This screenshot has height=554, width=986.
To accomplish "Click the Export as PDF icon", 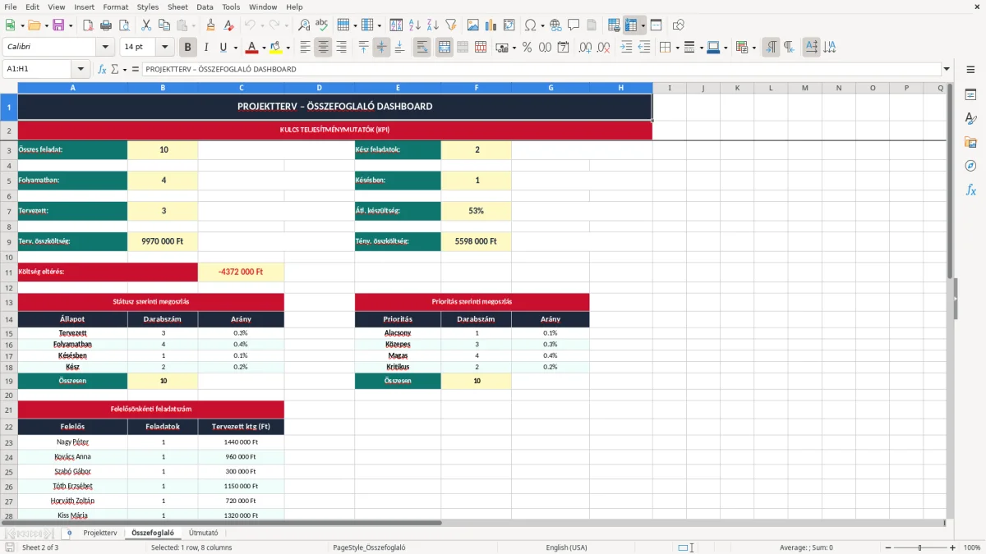I will [x=88, y=25].
